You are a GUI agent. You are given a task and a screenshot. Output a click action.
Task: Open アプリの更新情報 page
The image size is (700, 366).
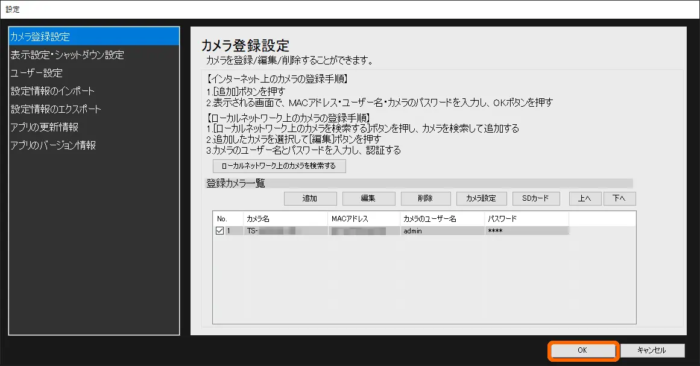(44, 127)
